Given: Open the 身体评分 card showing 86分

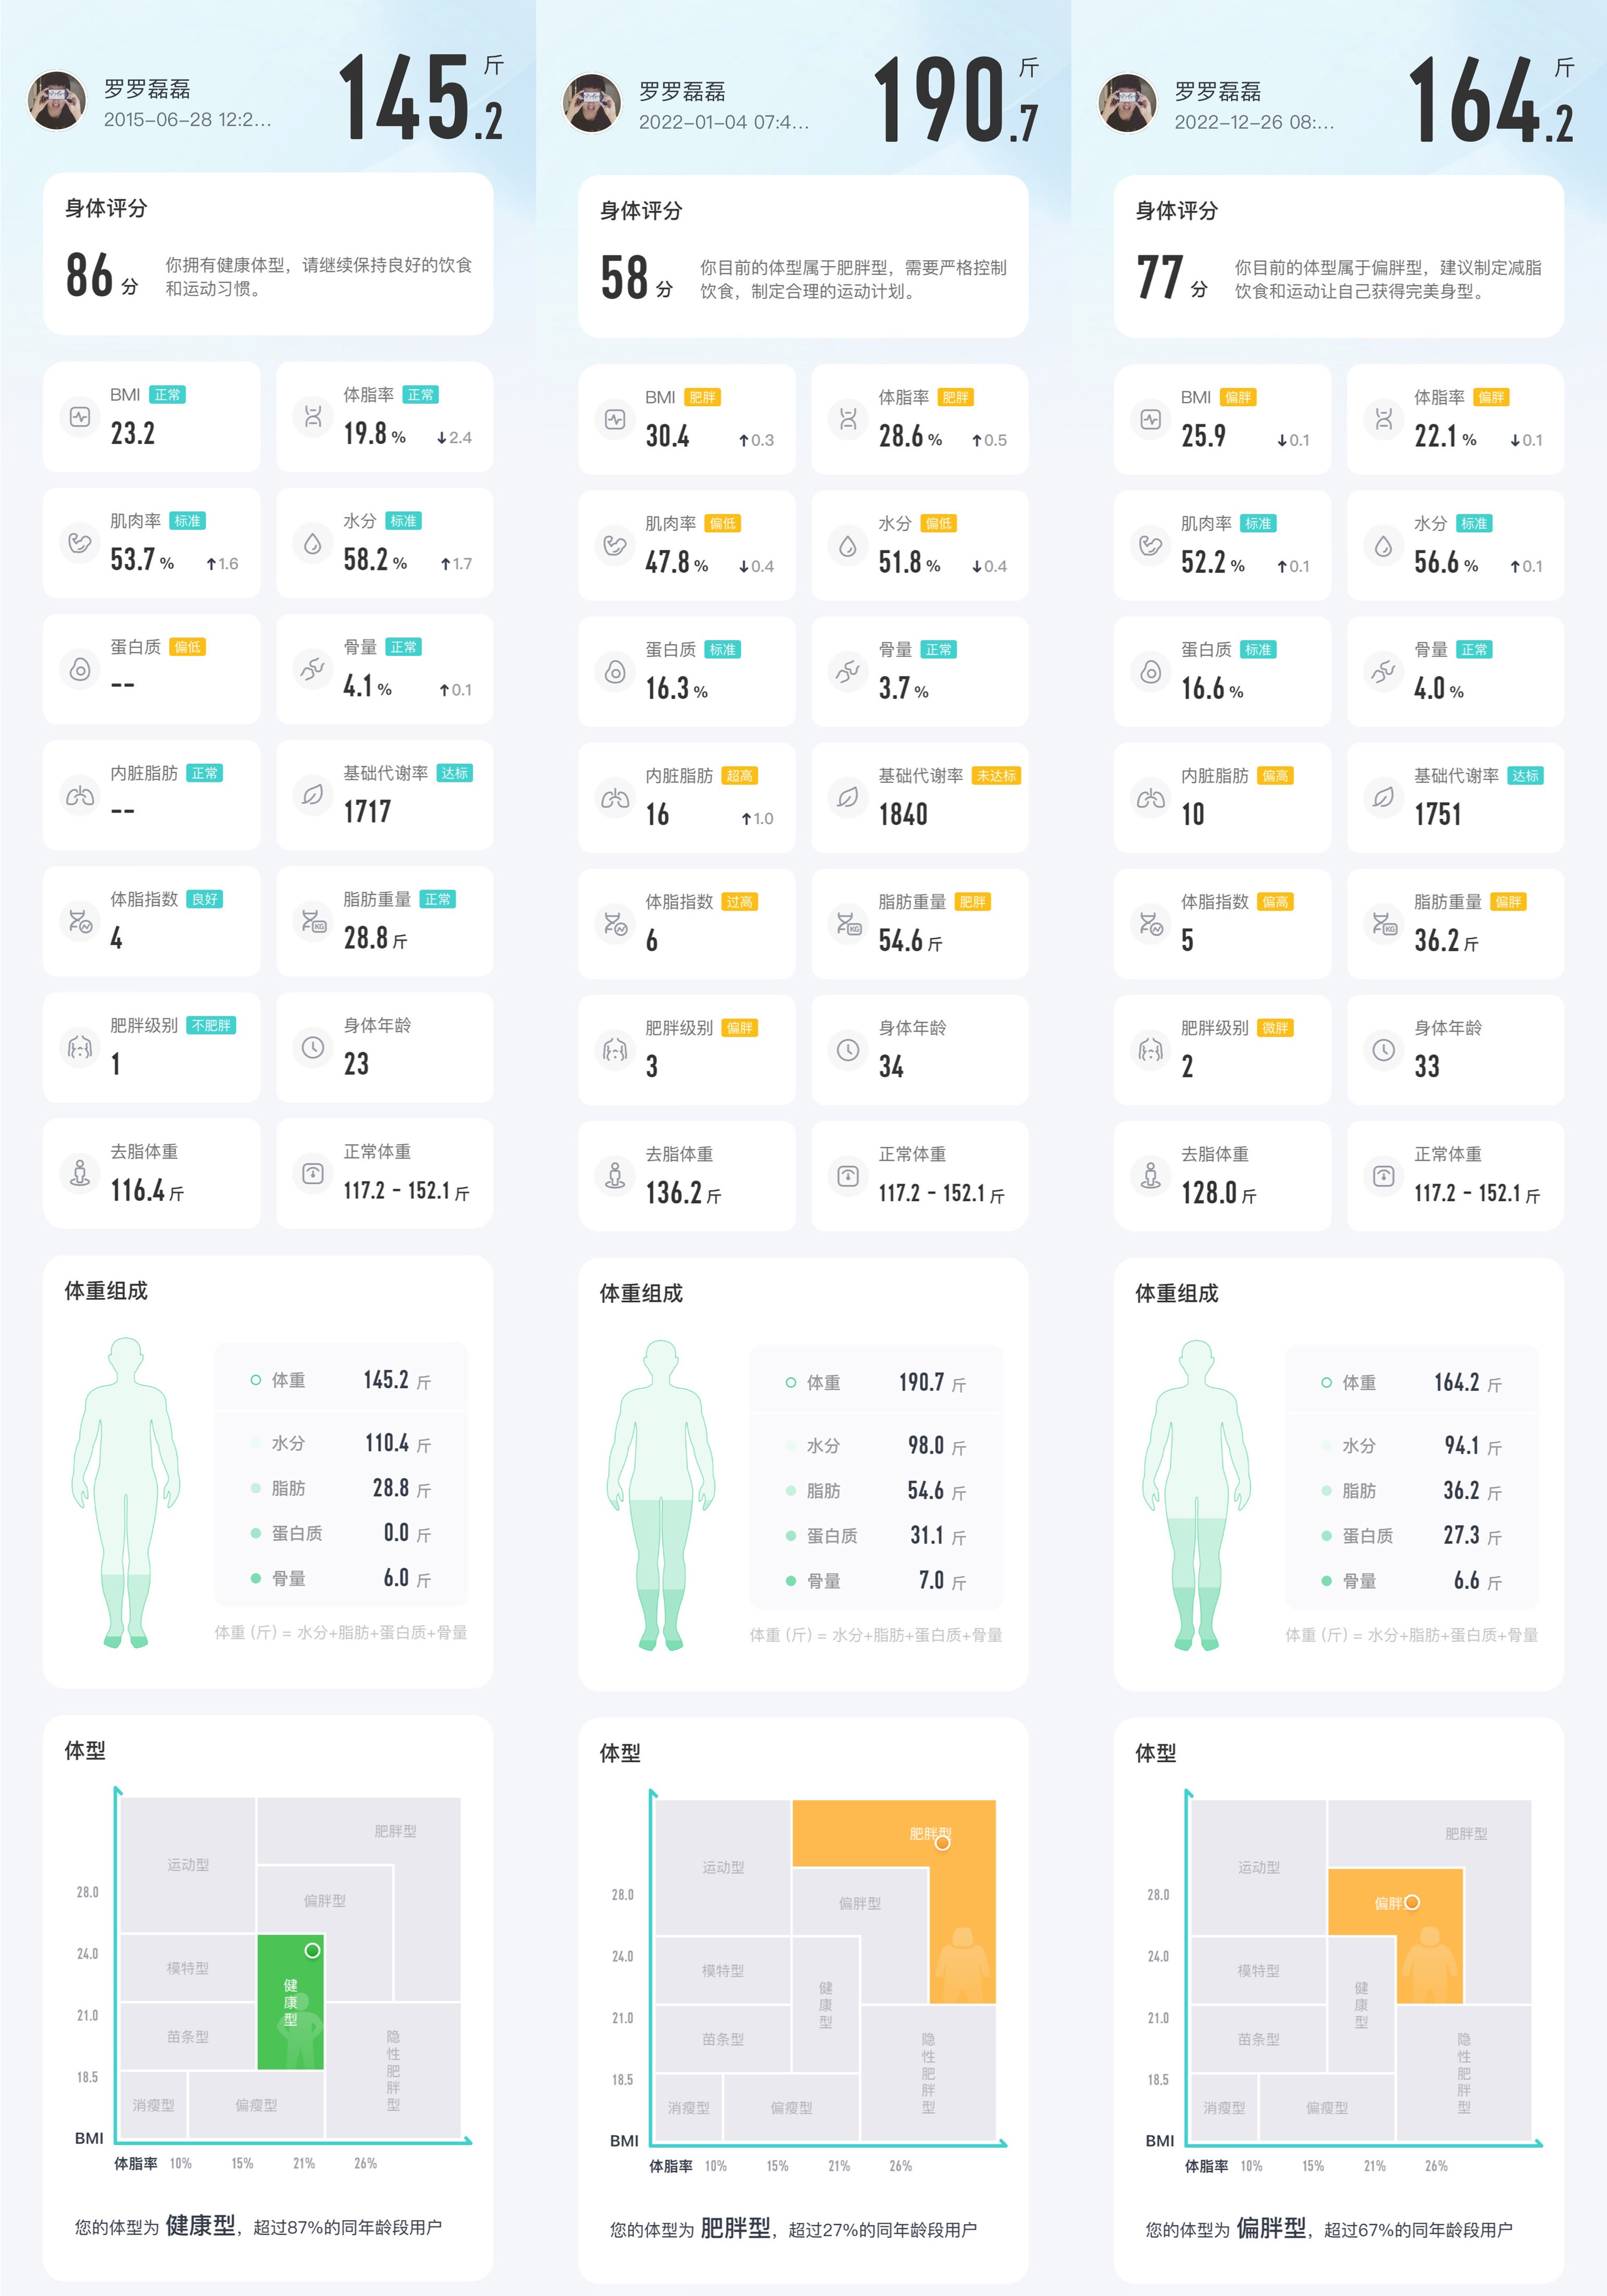Looking at the screenshot, I should (x=268, y=254).
